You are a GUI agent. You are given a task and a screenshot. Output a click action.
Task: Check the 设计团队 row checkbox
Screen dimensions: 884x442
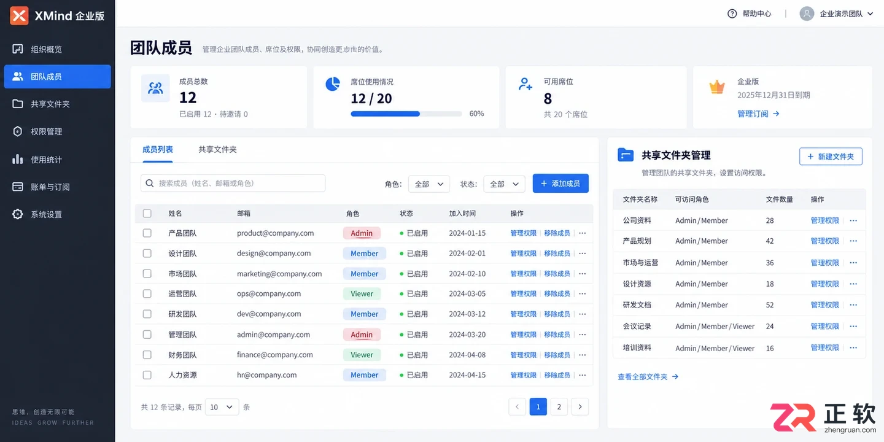147,254
